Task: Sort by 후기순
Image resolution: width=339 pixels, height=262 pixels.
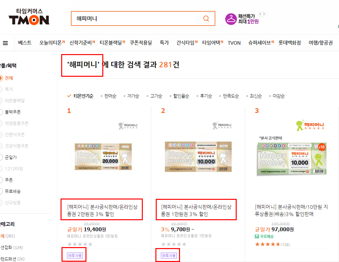Action: pos(206,96)
